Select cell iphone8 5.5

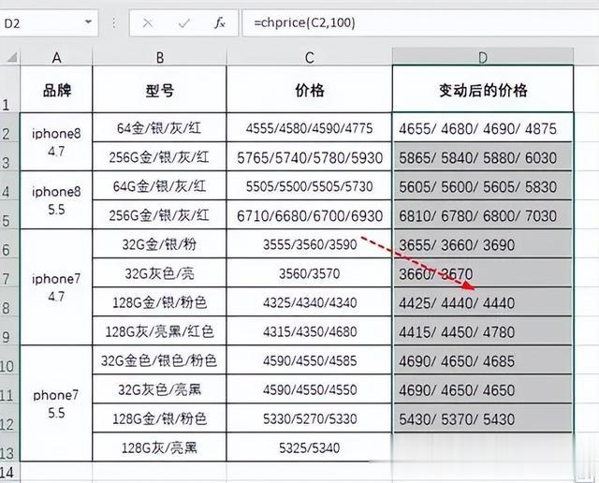[56, 200]
